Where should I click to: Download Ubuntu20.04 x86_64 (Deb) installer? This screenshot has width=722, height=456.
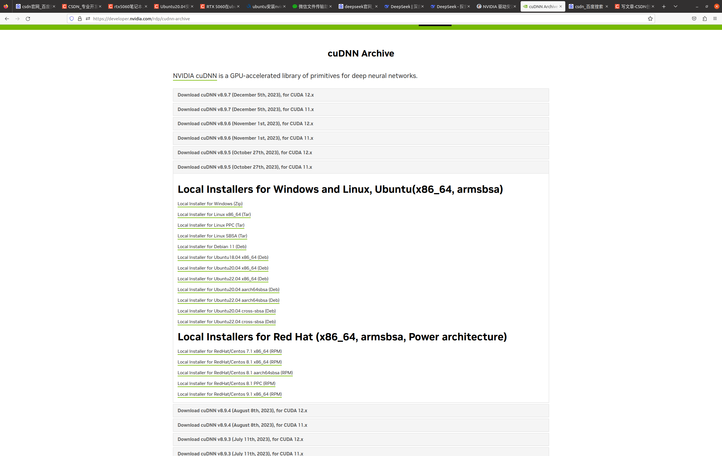coord(223,268)
